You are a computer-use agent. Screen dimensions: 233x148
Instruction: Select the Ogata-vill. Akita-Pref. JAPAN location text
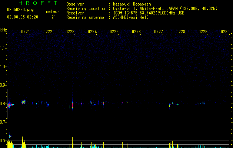point(165,9)
